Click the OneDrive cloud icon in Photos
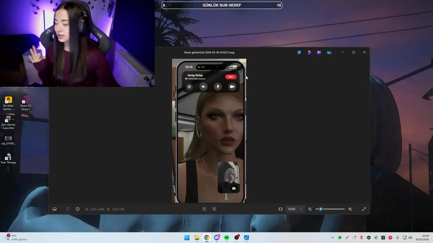 [329, 52]
